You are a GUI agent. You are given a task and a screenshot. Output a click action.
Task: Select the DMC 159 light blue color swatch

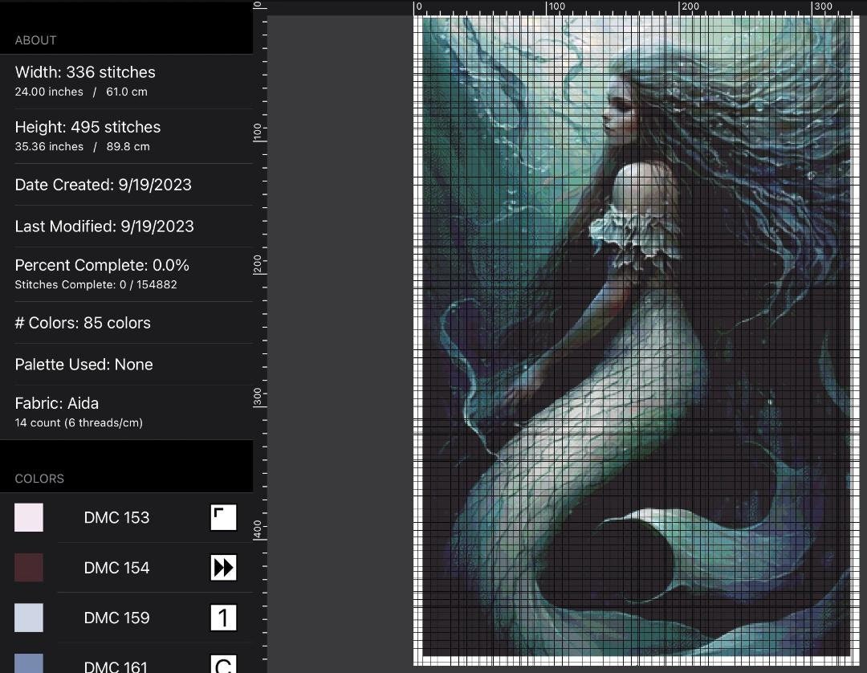[x=28, y=618]
